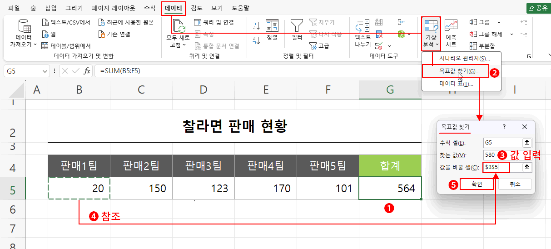Click the Insert Function fx icon
The width and height of the screenshot is (551, 249).
(x=87, y=71)
